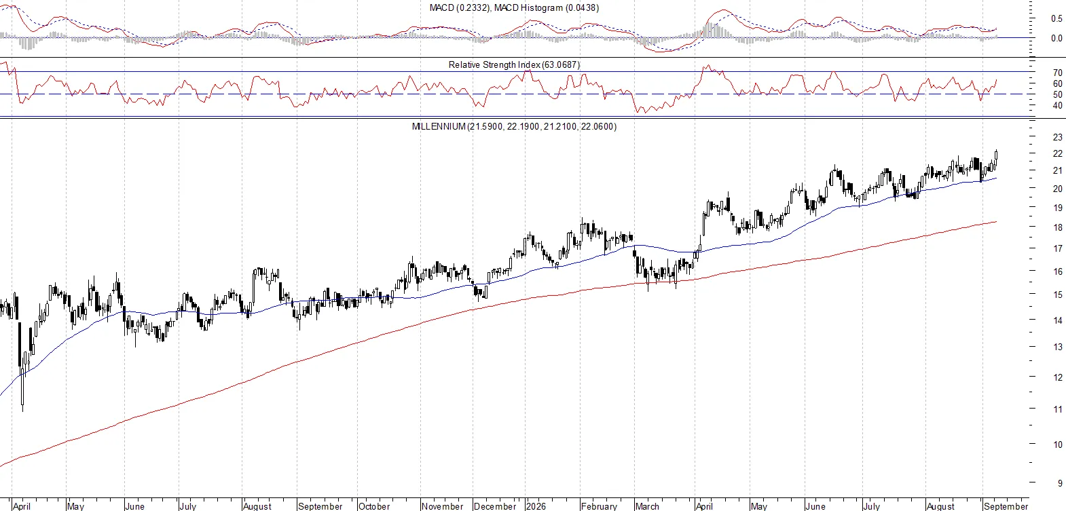Click the December label on date axis

point(495,506)
